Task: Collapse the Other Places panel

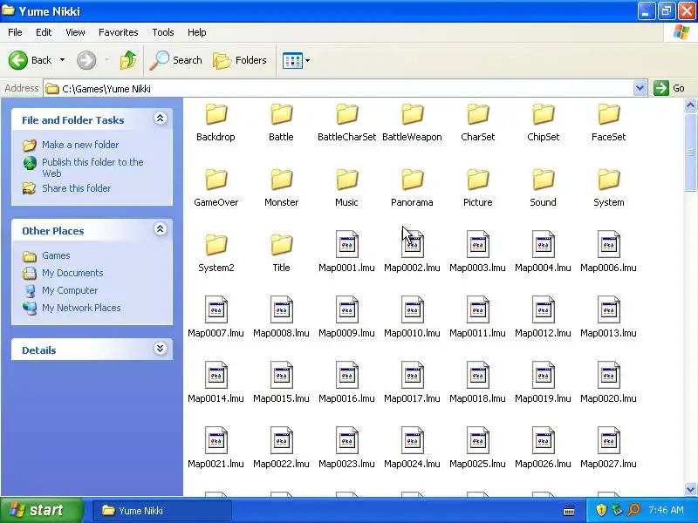Action: [x=161, y=228]
